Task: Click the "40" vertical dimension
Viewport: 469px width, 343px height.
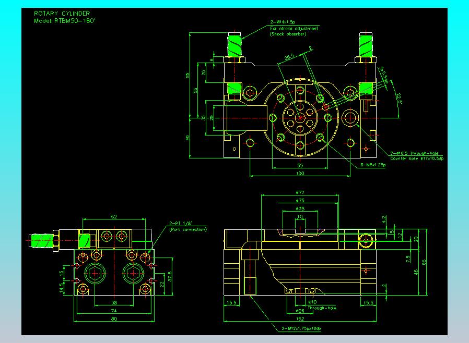Action: coord(187,138)
